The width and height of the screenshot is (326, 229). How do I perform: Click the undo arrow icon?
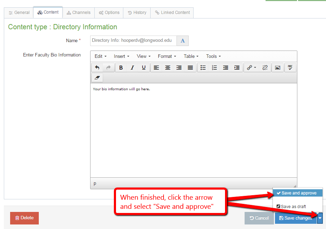pos(97,68)
